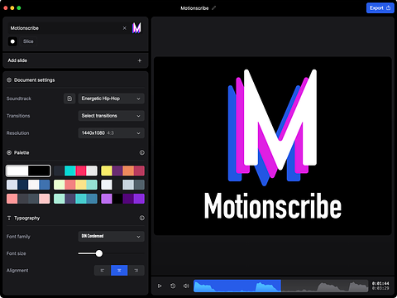Click the Export button
The image size is (397, 298).
[380, 8]
